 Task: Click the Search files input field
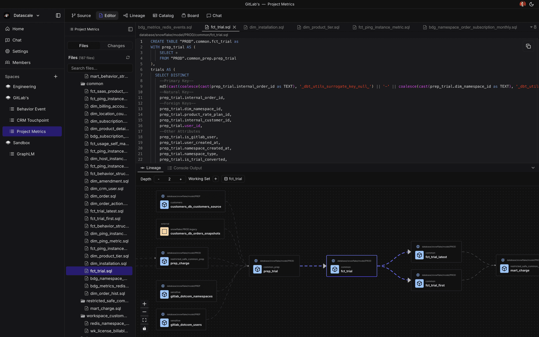point(100,68)
